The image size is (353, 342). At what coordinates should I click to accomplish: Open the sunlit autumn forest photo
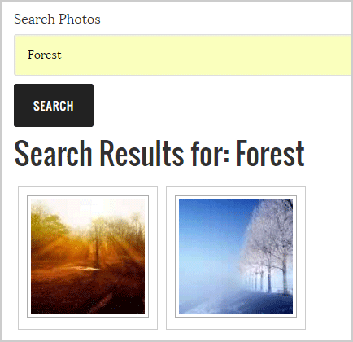coord(88,256)
